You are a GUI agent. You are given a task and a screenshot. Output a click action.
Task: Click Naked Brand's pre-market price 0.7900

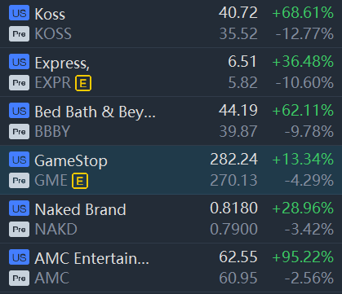tap(233, 229)
